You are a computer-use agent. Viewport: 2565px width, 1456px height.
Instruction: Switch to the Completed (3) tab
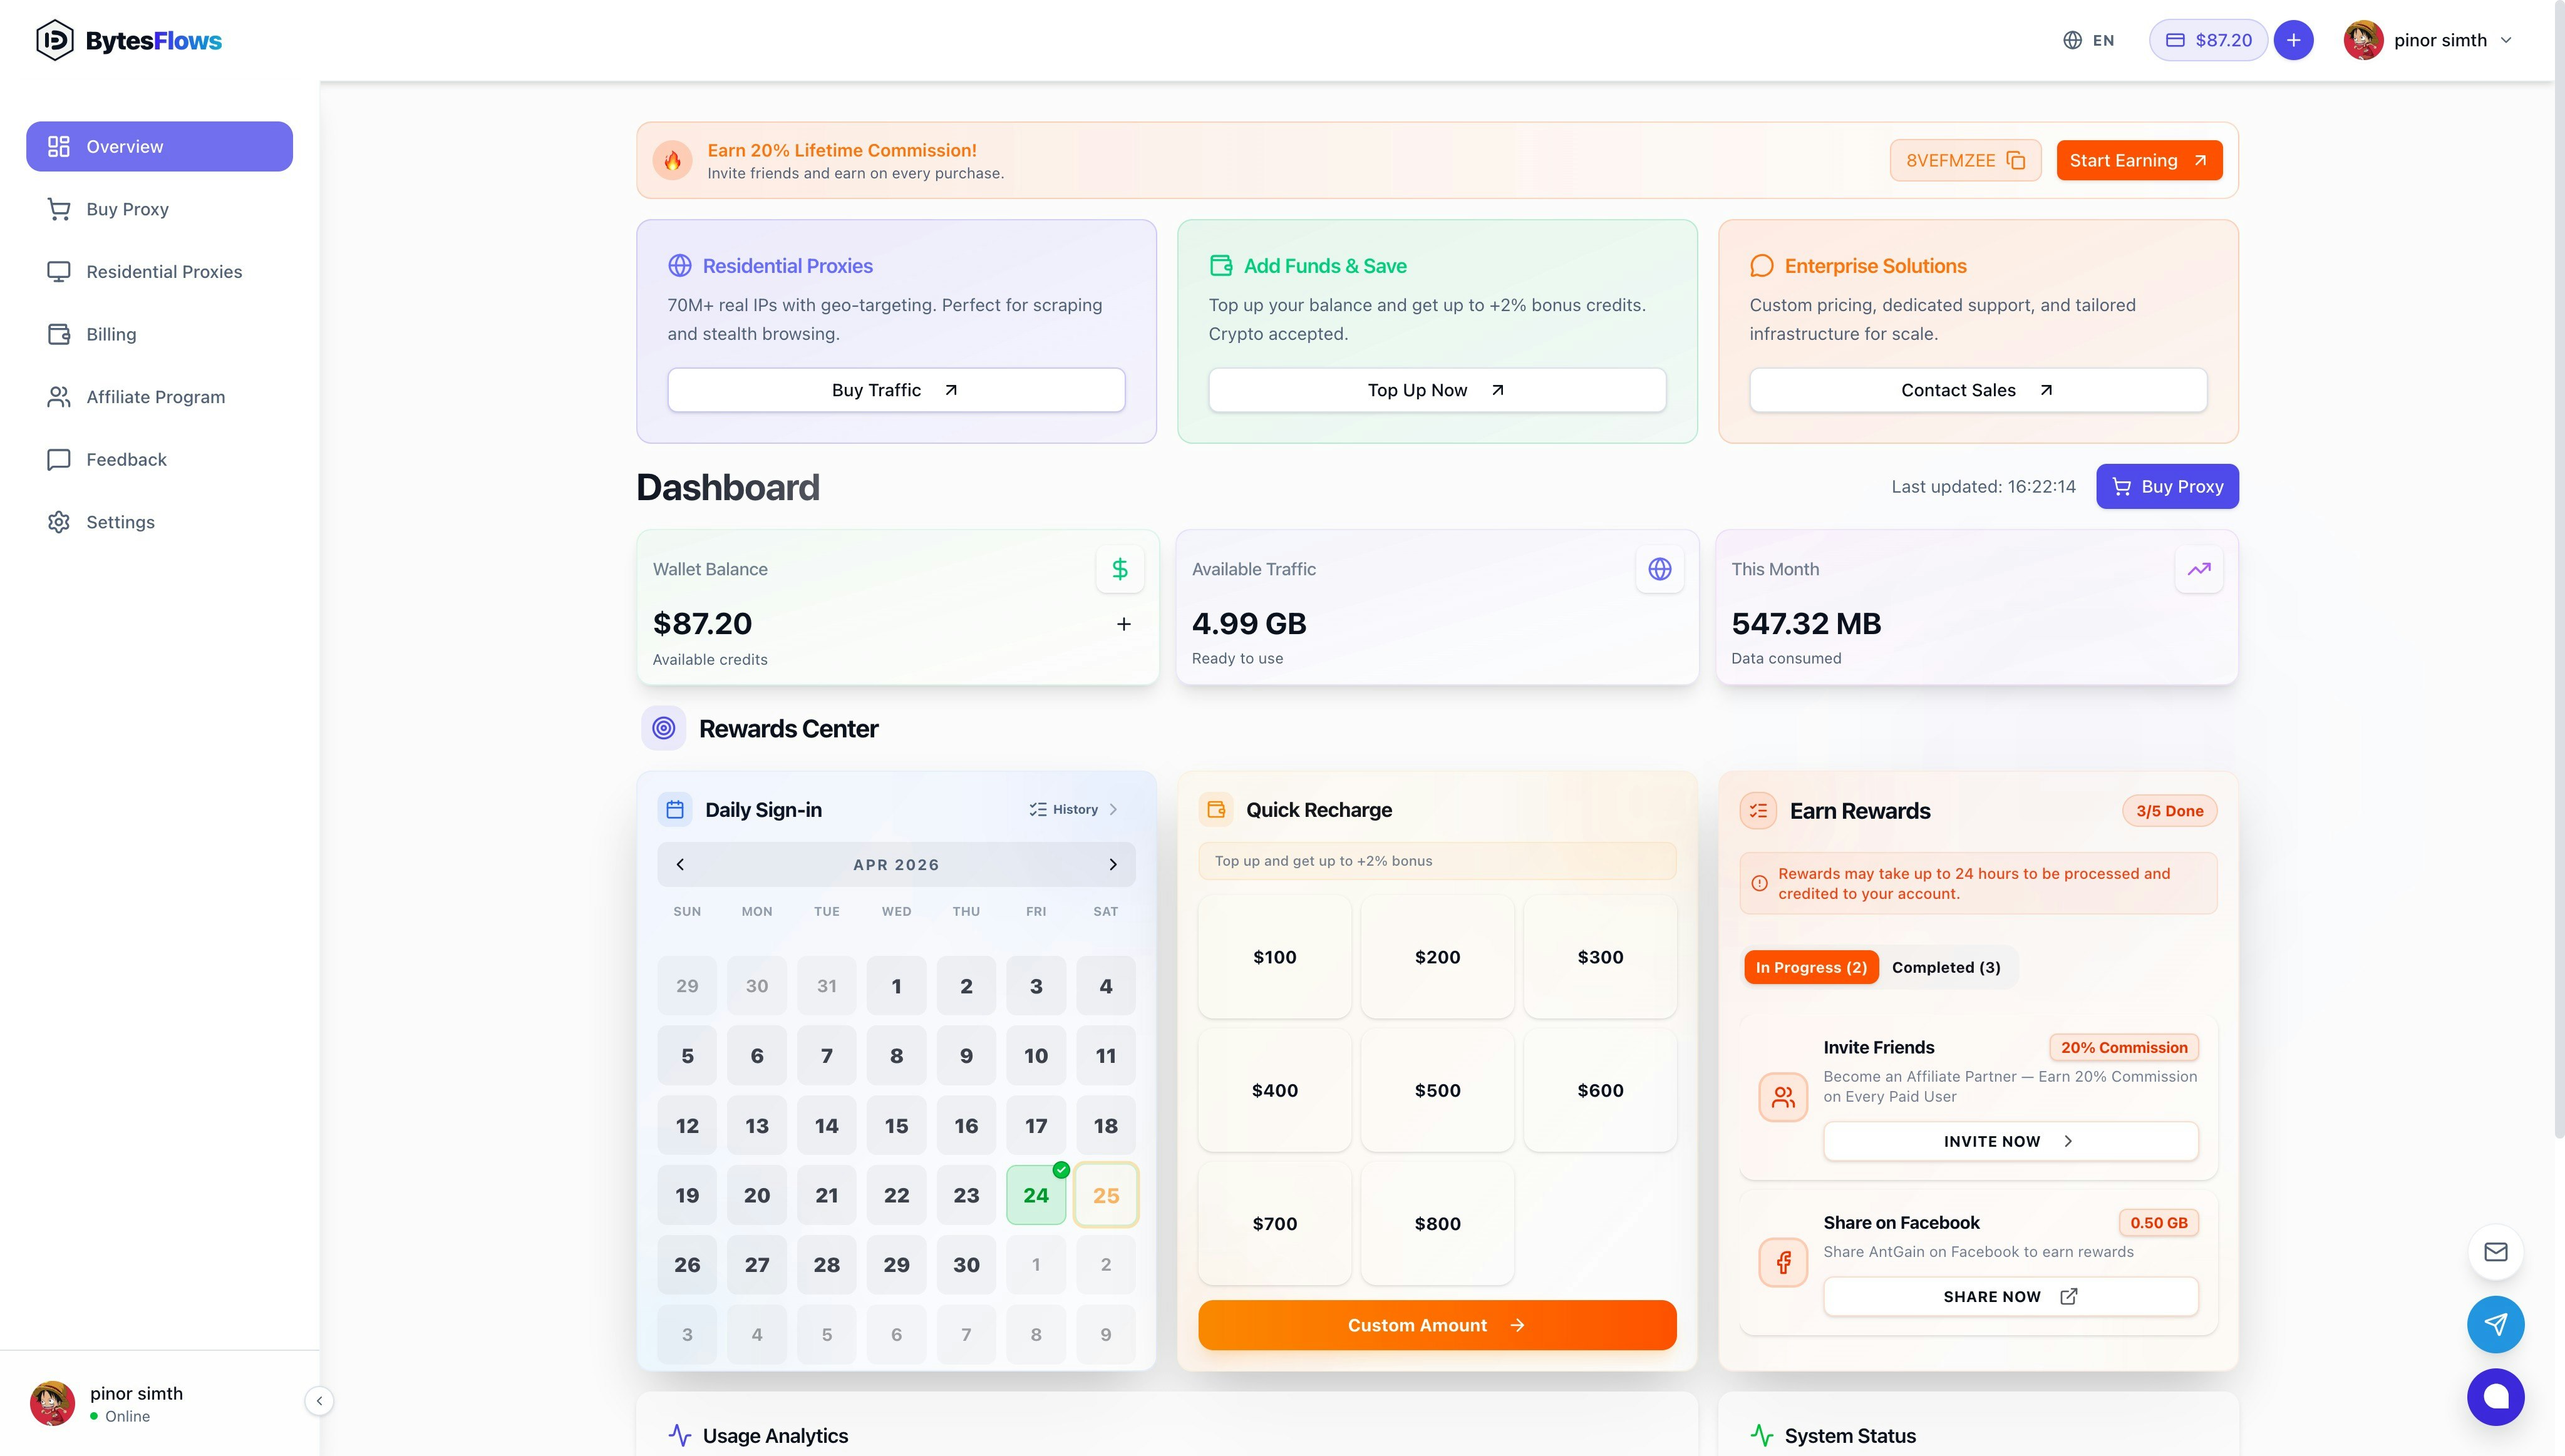point(1945,967)
